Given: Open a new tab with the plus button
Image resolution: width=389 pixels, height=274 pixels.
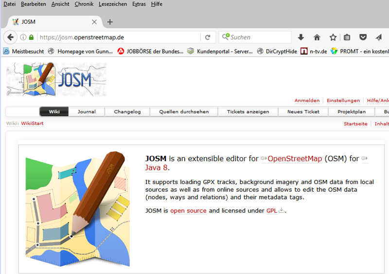Looking at the screenshot, I should coord(110,22).
